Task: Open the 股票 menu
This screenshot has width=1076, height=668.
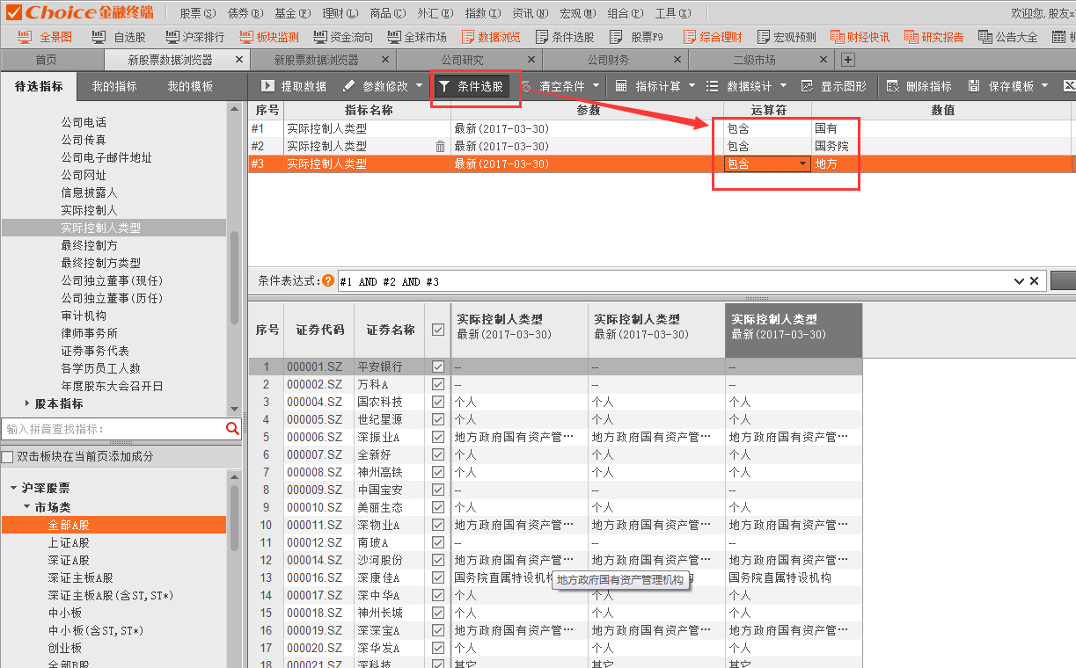Action: 196,13
